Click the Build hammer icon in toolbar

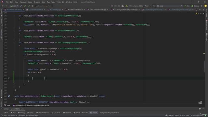coord(126,6)
